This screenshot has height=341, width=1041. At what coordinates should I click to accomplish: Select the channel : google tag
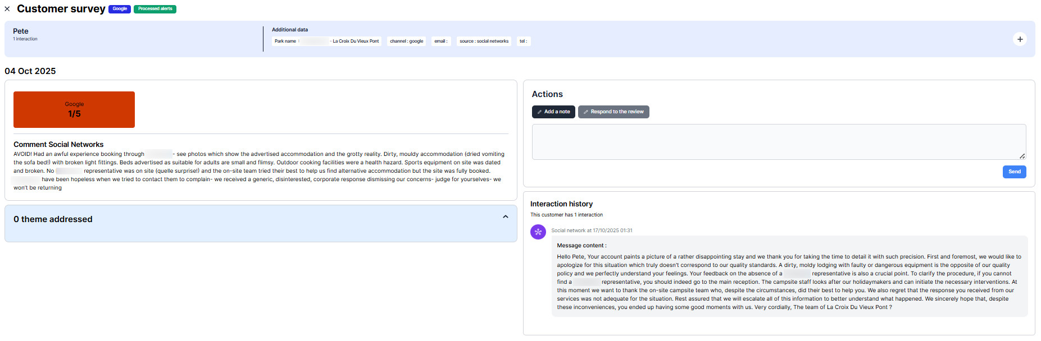[x=406, y=41]
